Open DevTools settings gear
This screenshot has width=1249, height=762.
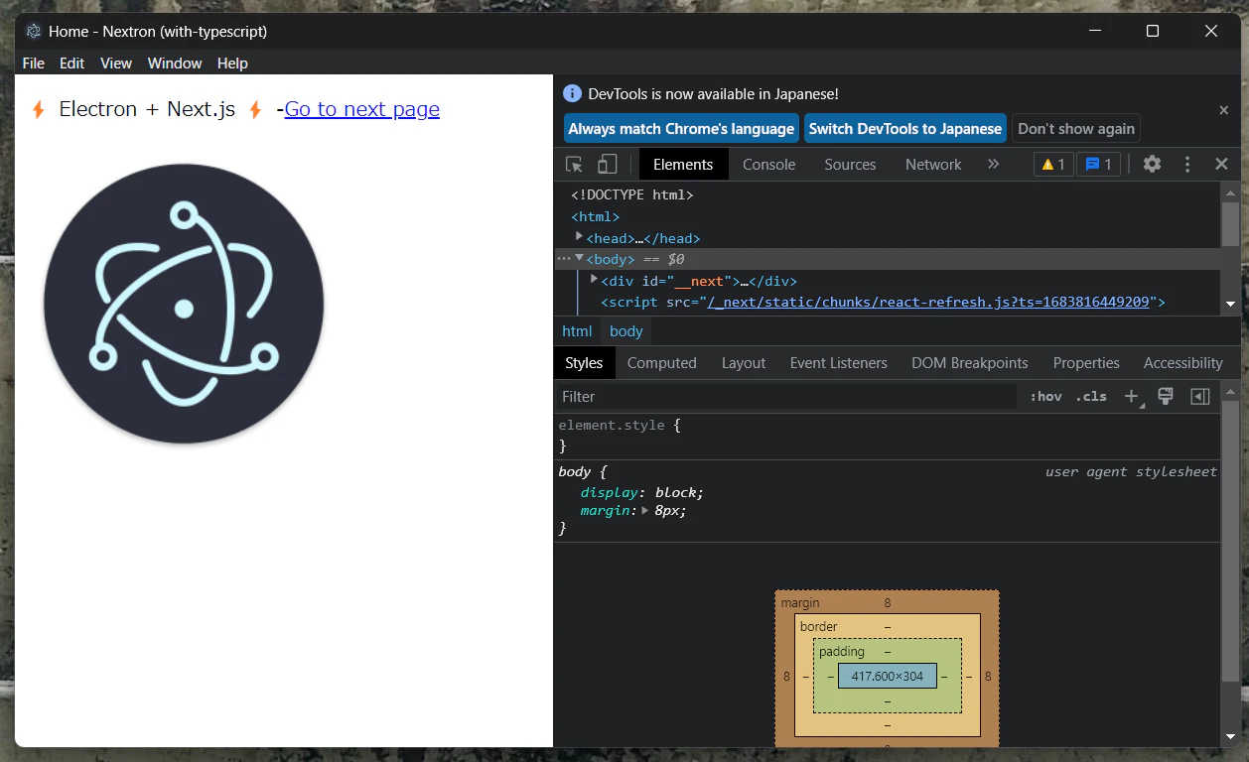coord(1152,165)
